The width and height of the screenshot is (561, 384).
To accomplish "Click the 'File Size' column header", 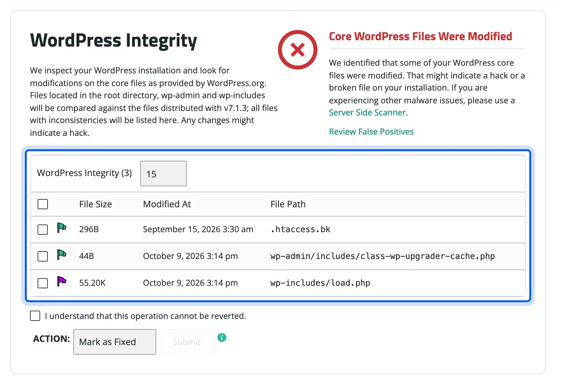I will point(96,204).
